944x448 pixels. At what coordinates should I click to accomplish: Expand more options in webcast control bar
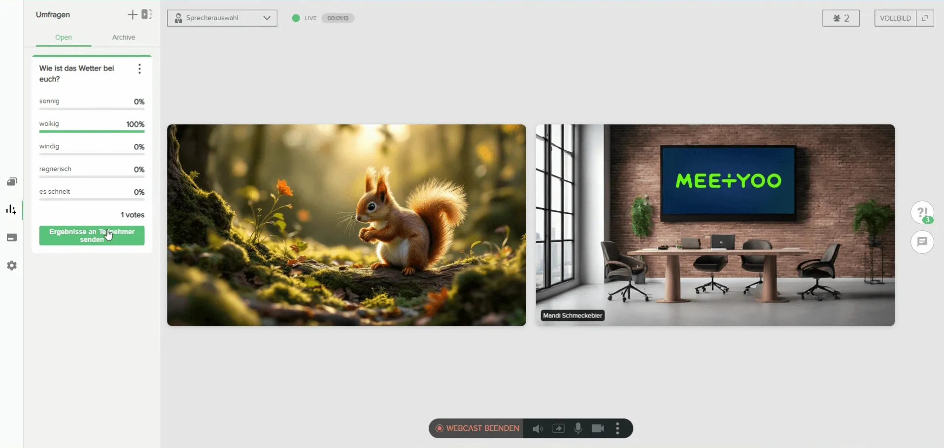pos(617,429)
